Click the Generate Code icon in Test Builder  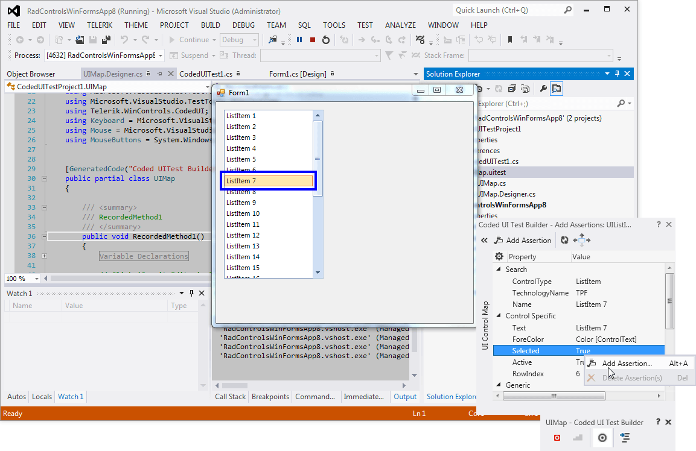(x=624, y=438)
